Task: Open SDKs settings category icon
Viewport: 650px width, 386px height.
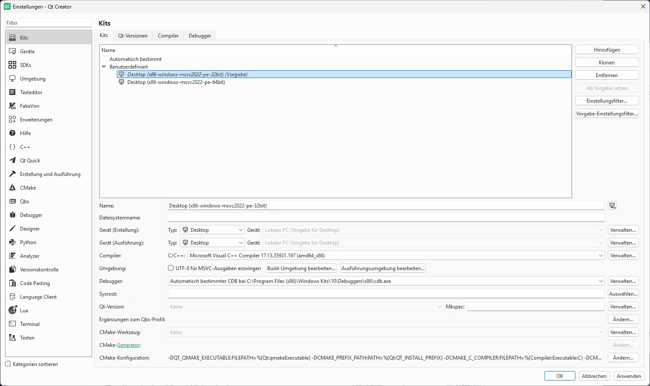Action: 12,65
